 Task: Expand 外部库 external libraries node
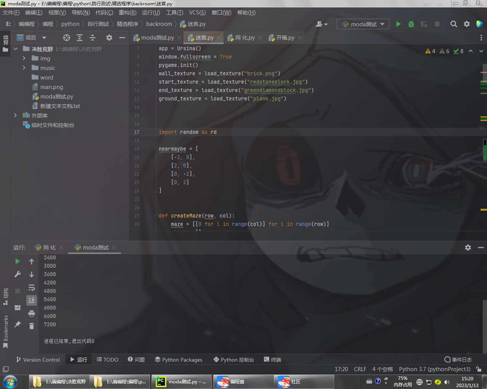coord(15,115)
